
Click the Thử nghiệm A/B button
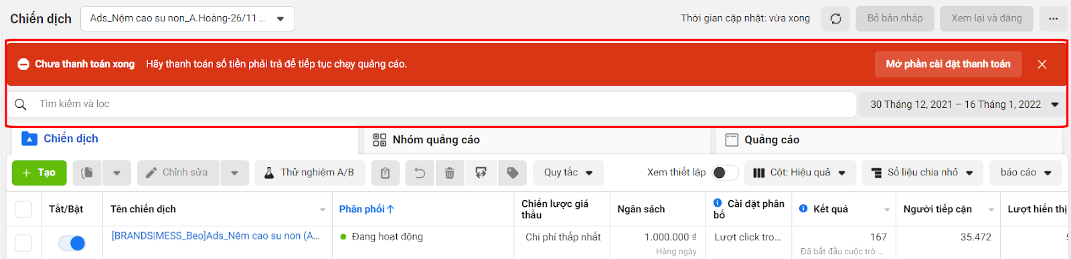[x=310, y=173]
